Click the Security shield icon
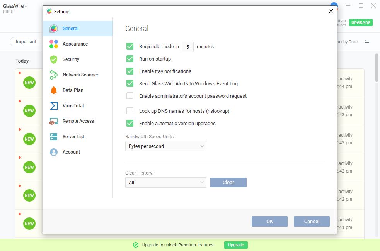Viewport: 380px width, 251px height. [x=54, y=59]
